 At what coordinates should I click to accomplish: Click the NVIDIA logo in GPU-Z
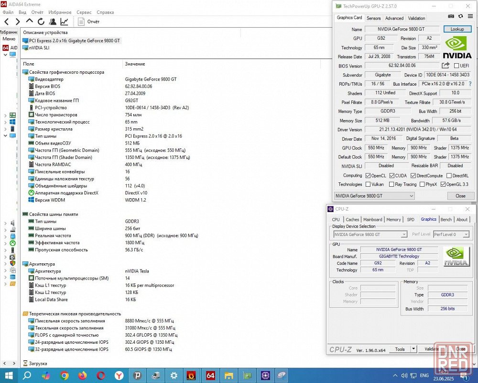point(456,47)
